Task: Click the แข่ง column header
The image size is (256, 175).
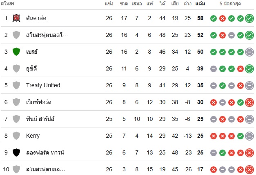Action: [x=109, y=4]
